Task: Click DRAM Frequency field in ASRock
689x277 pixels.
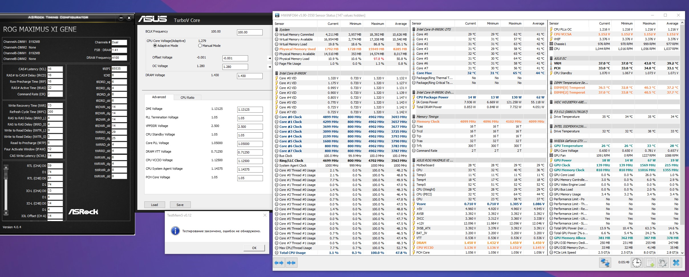Action: [x=119, y=58]
